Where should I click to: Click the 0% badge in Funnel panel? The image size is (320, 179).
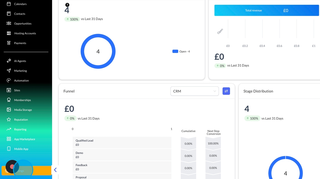click(x=70, y=118)
